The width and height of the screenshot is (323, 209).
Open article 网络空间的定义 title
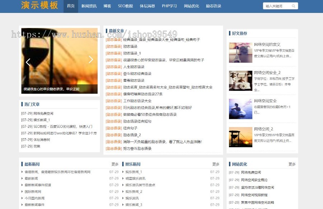[267, 45]
